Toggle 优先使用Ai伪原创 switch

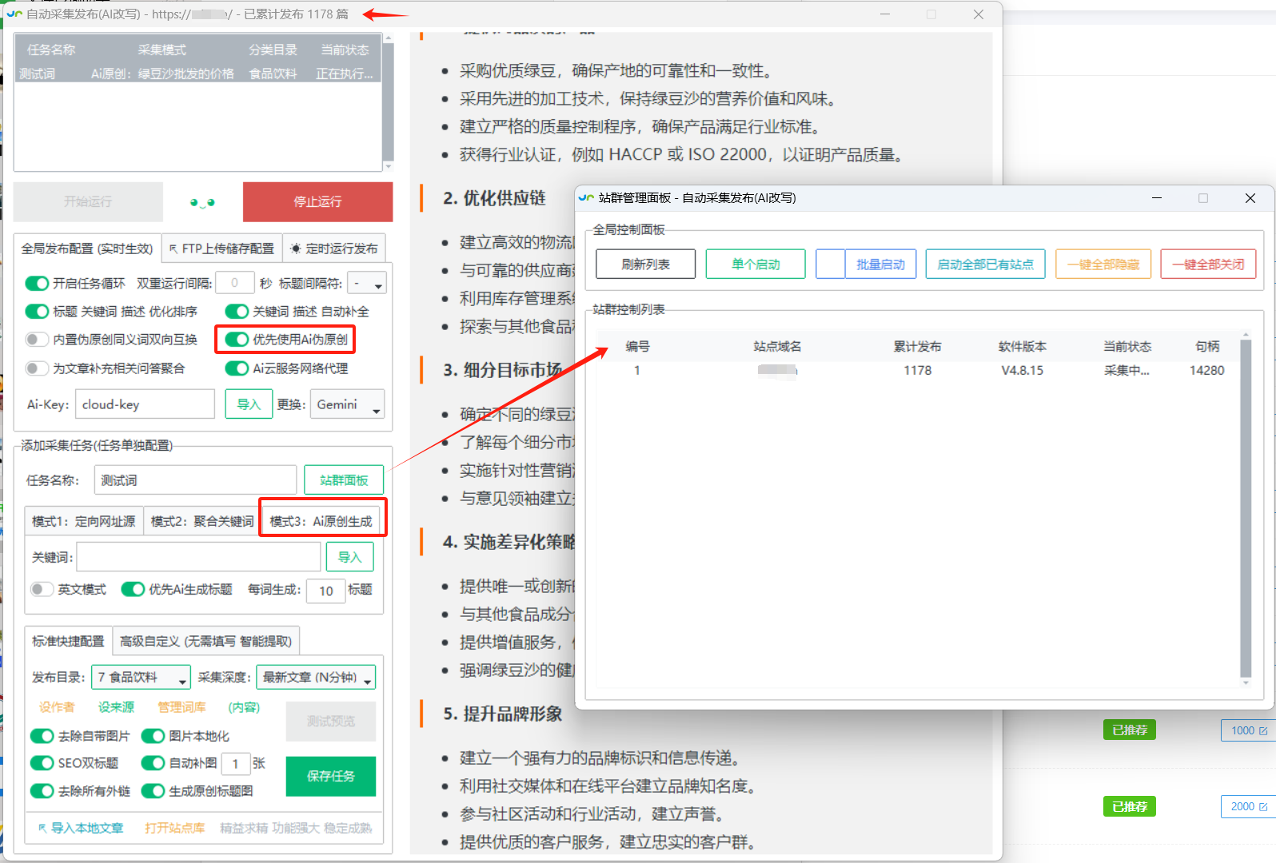point(237,340)
